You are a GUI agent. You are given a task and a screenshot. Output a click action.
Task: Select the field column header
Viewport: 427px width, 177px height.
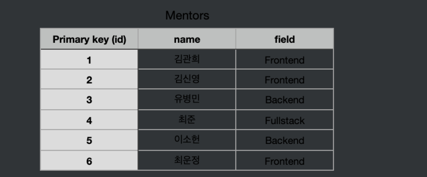(285, 39)
